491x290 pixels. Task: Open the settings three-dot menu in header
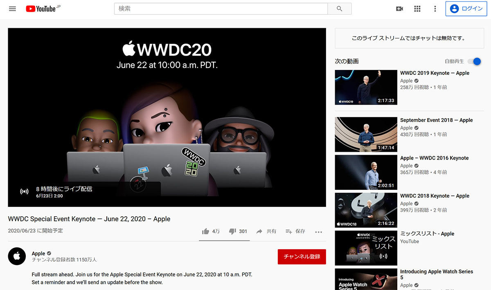coord(435,9)
